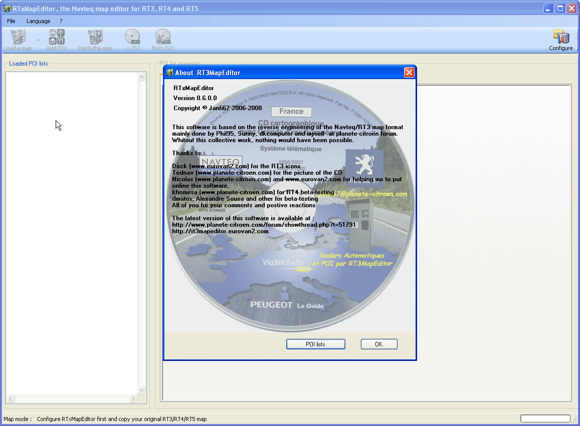Screen dimensions: 580x426
Task: Click the About dialog title bar icon
Action: click(170, 73)
